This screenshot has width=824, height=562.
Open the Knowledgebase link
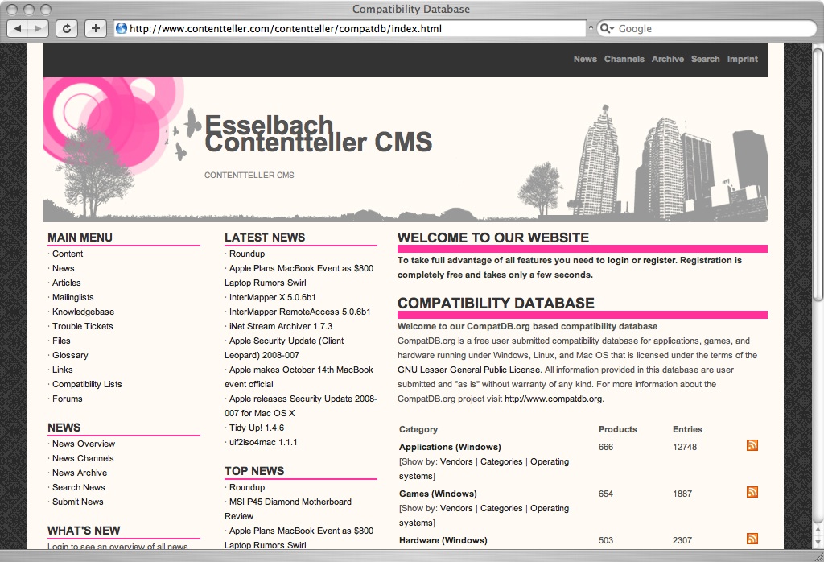[83, 312]
